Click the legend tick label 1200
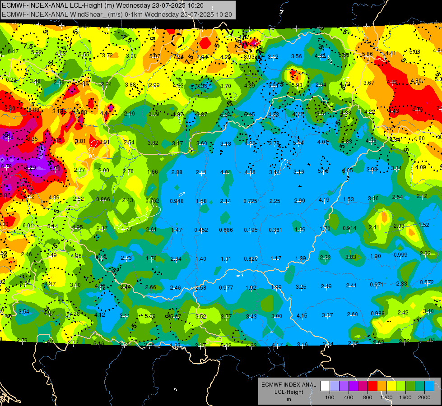Viewport: 442px width, 406px height. point(386,397)
